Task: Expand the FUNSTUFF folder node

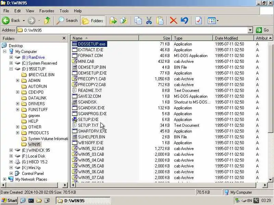Action: 17,109
